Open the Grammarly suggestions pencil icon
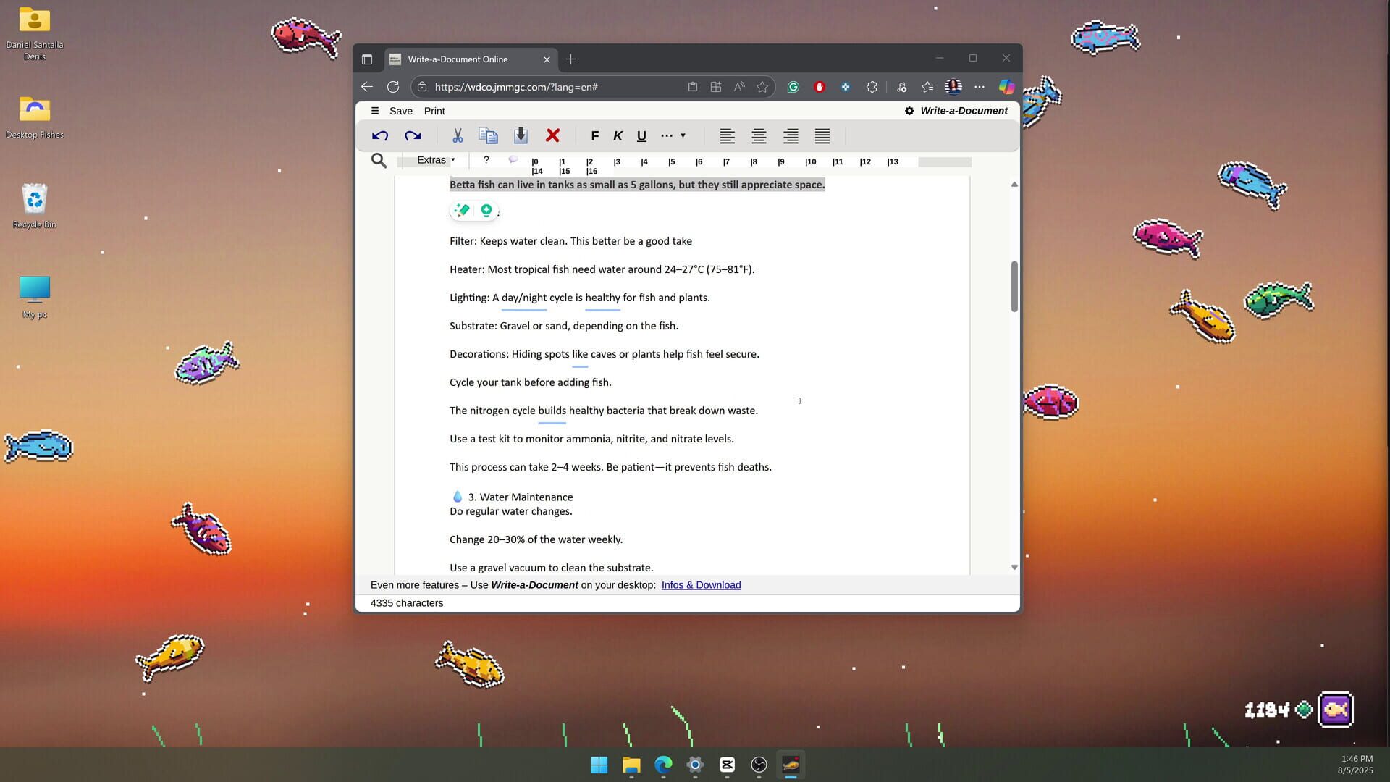 click(461, 210)
